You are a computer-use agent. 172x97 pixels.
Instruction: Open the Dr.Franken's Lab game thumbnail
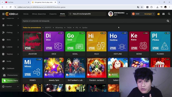tap(75, 68)
